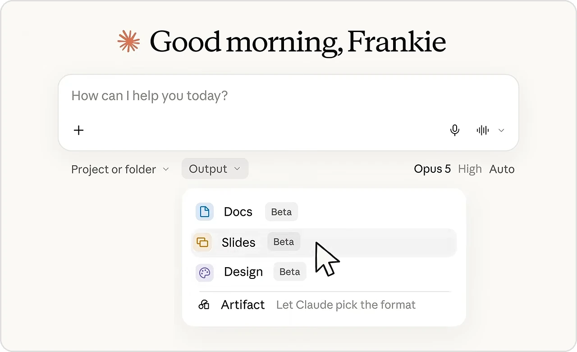
Task: Open the Project or folder dropdown
Action: click(120, 169)
